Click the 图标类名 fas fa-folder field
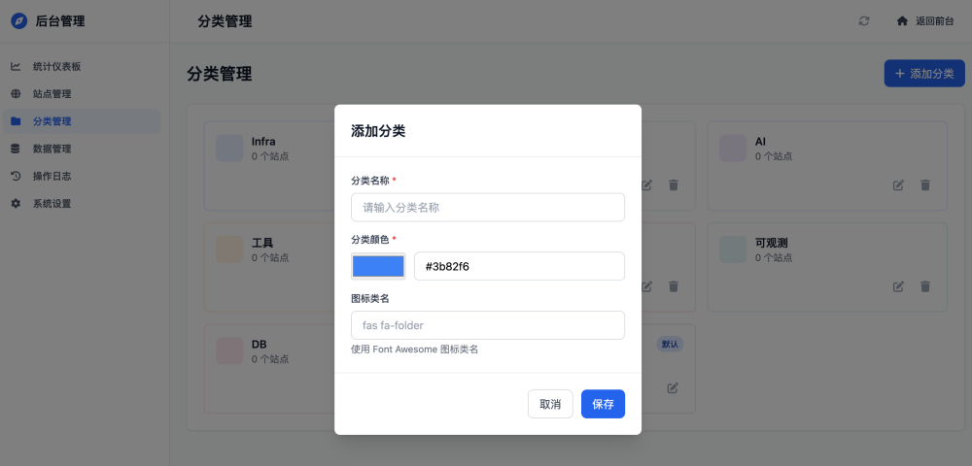The height and width of the screenshot is (466, 972). click(x=488, y=325)
